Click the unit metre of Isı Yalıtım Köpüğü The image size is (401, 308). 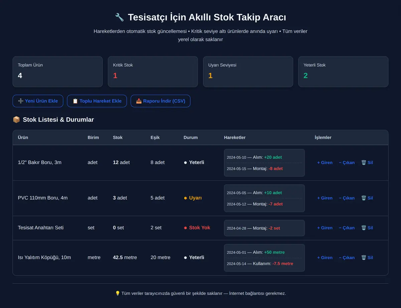pyautogui.click(x=94, y=258)
